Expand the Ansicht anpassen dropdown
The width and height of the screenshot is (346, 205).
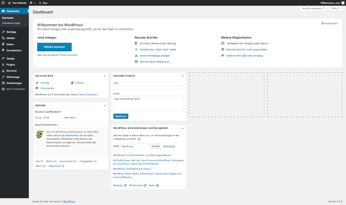click(313, 8)
